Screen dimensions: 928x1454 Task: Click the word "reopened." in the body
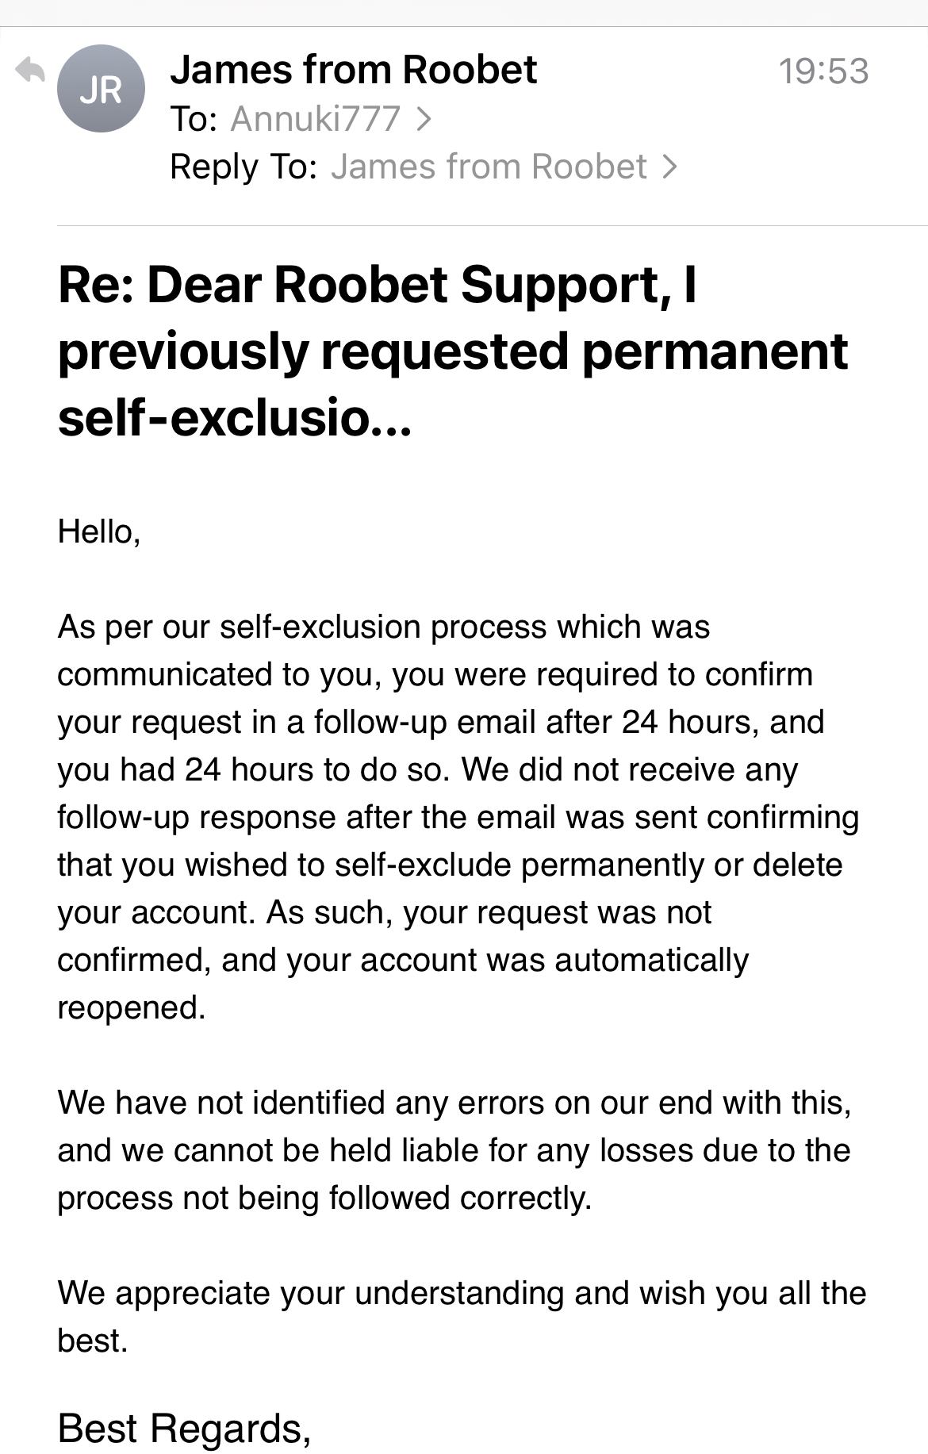(x=132, y=1007)
